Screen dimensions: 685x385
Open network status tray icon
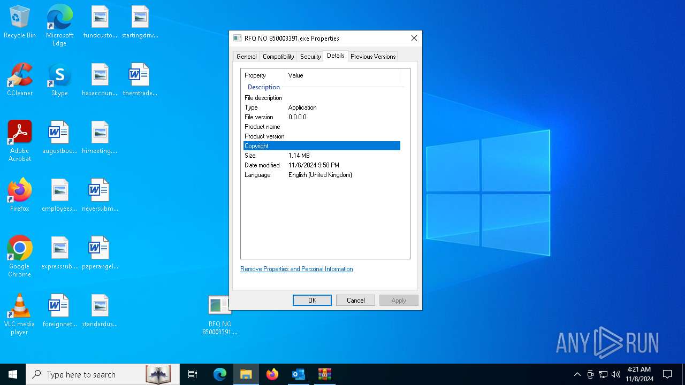point(603,374)
